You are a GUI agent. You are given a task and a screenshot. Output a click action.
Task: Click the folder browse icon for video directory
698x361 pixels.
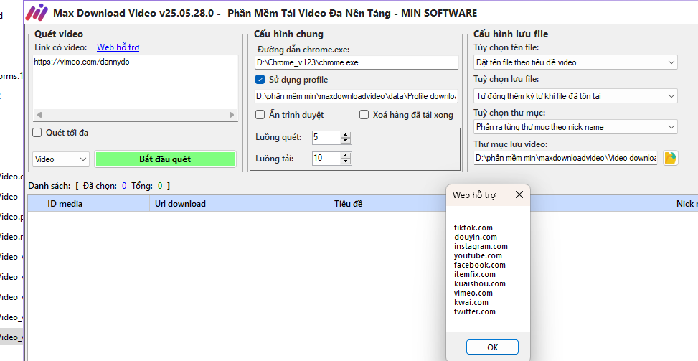671,158
